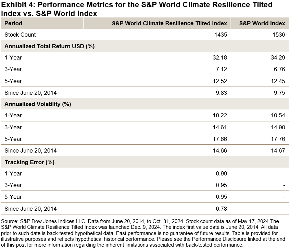
Task: Click the 10.22 one-year volatility value
Action: click(220, 115)
